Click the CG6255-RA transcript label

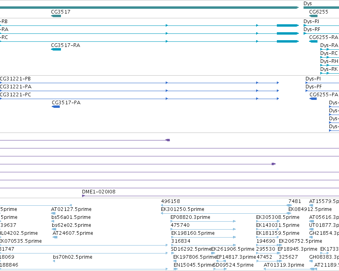point(323,37)
